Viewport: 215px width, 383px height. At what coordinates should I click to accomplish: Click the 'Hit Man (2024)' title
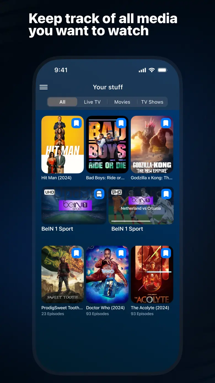(57, 178)
